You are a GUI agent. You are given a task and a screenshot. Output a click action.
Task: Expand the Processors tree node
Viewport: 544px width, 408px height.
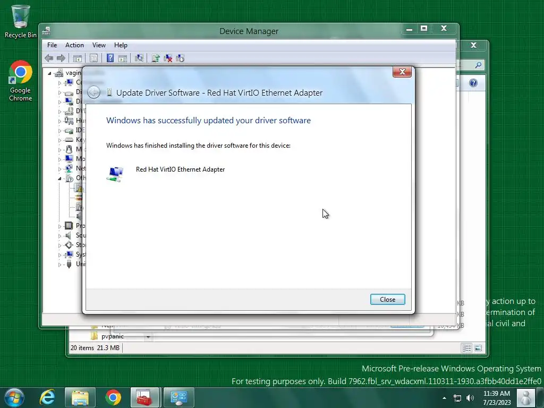click(59, 226)
